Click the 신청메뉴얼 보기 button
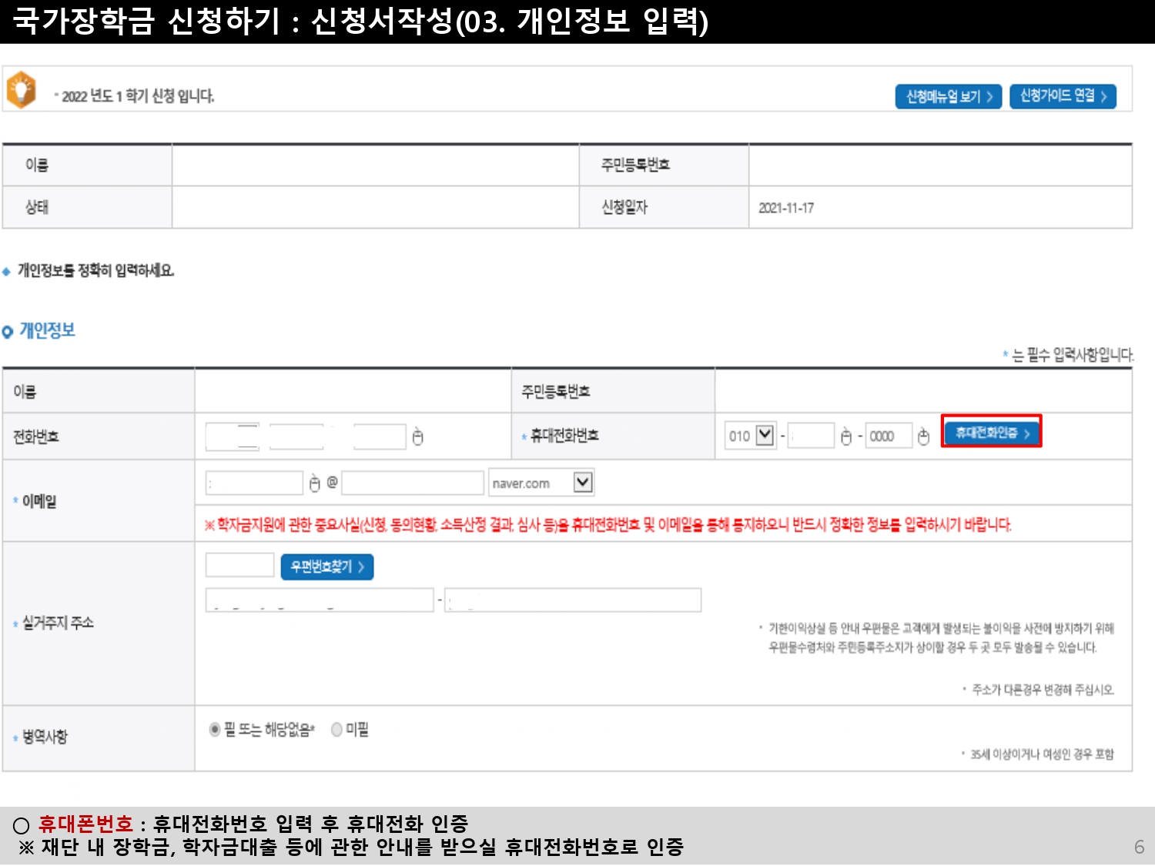 tap(948, 96)
